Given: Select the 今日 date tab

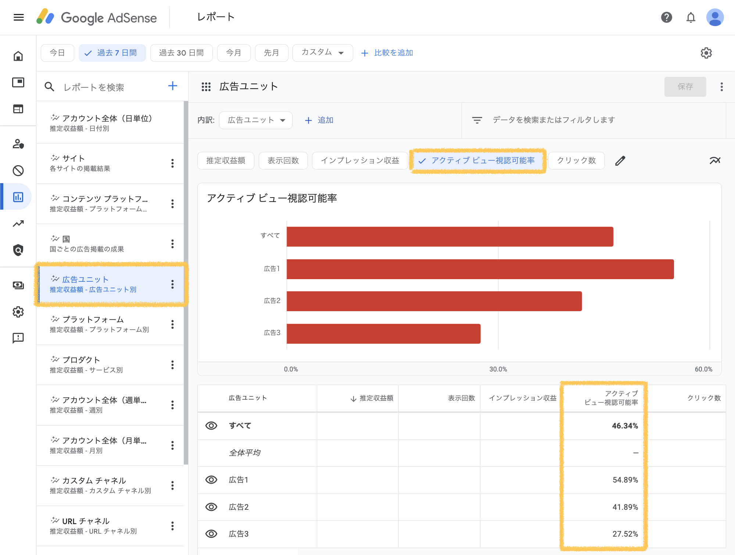Looking at the screenshot, I should pyautogui.click(x=57, y=53).
